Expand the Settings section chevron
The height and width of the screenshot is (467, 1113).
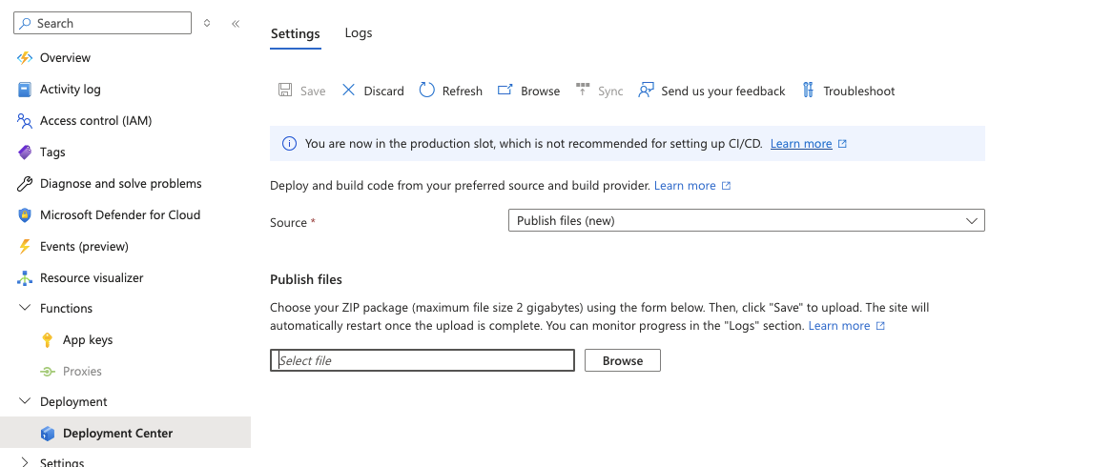tap(25, 462)
